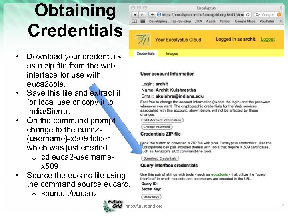Viewport: 288px width, 216px height.
Task: Click the 'Query interface credentials' heading
Action: (x=169, y=165)
